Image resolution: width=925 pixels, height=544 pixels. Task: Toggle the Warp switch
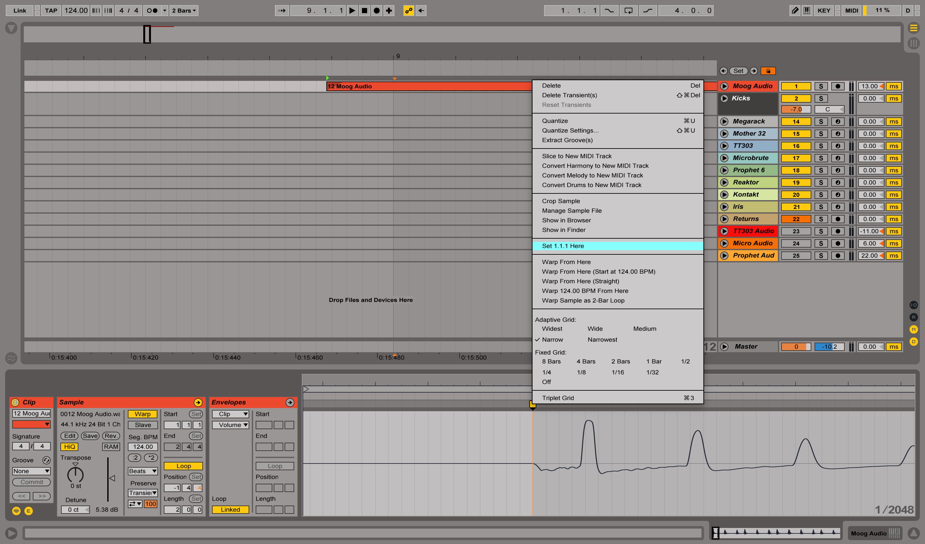pos(142,414)
